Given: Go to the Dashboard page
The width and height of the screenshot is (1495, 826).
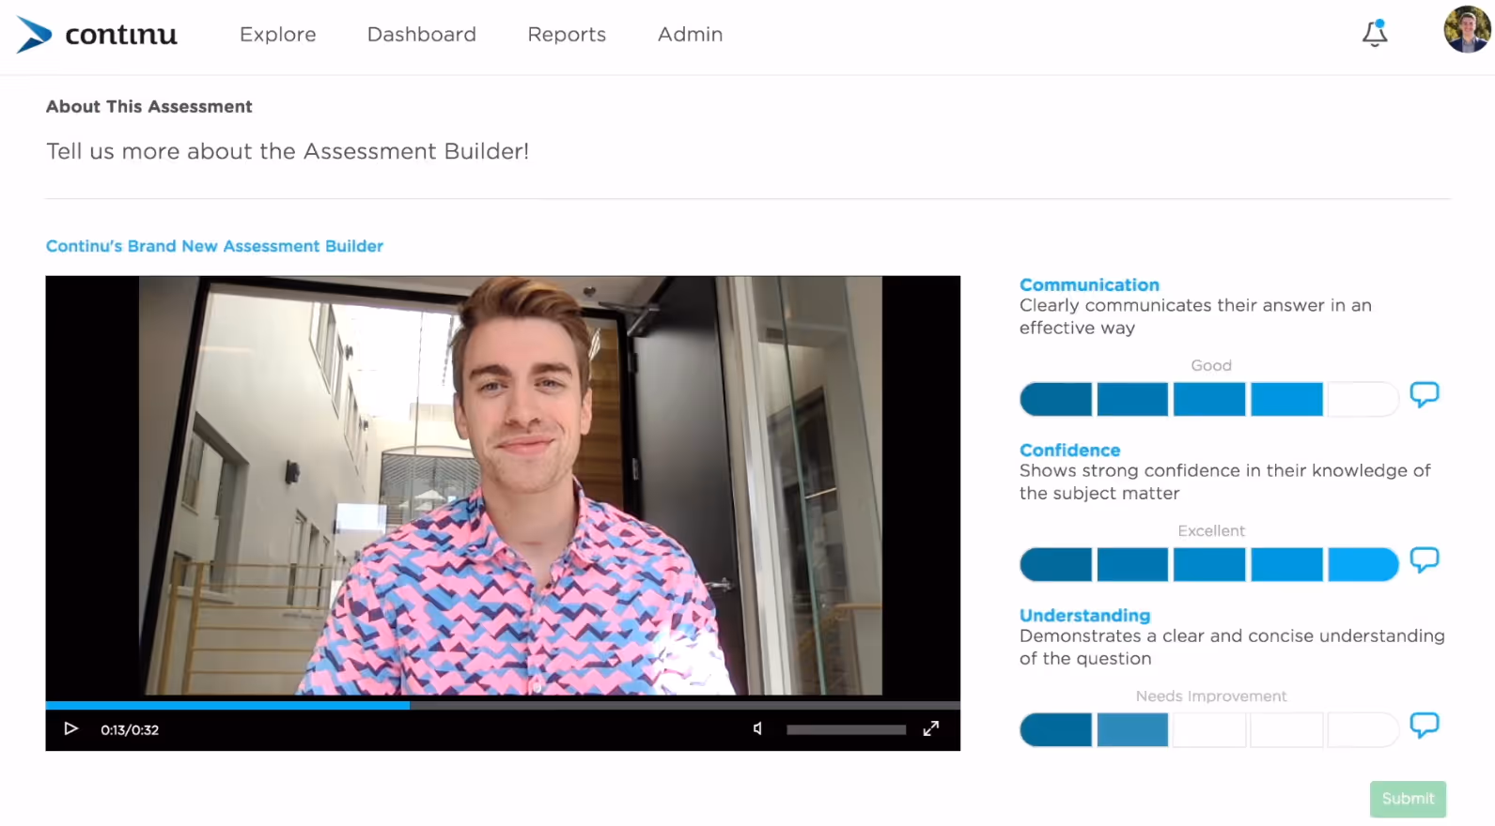Looking at the screenshot, I should (421, 35).
